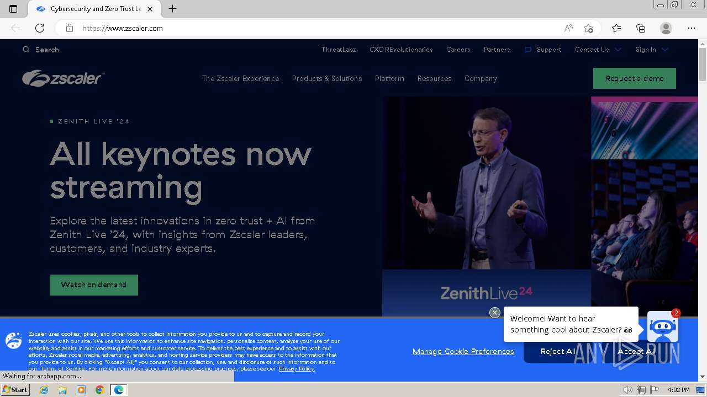Open the Platform menu

389,78
